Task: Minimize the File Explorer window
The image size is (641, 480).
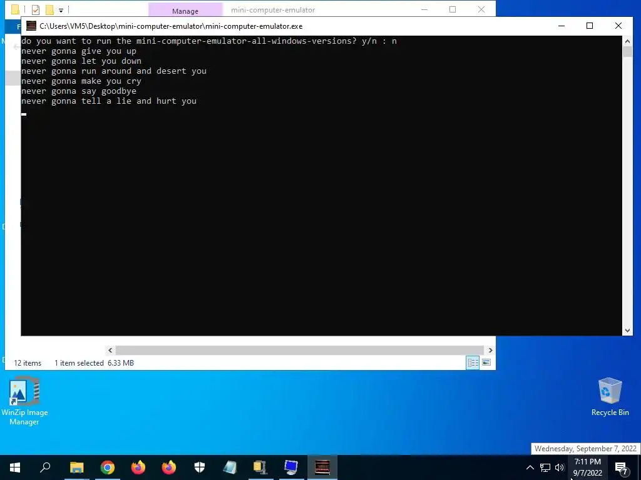Action: (x=424, y=9)
